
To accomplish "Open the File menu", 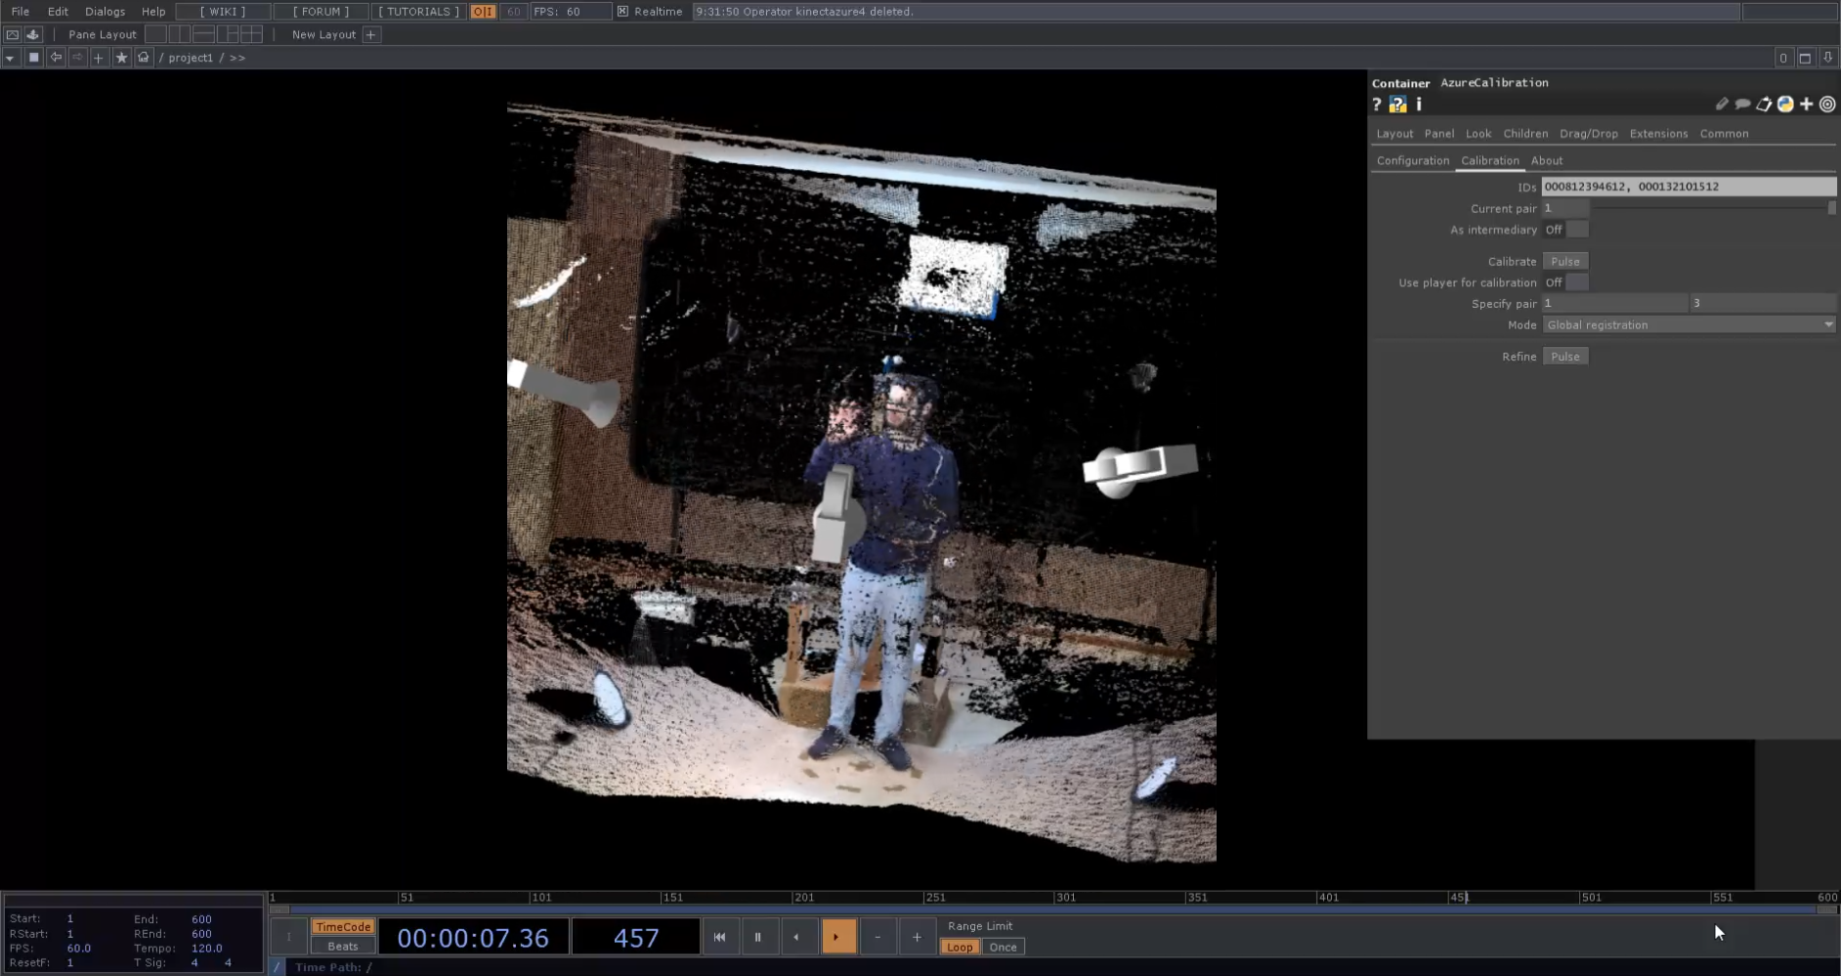I will (x=20, y=12).
